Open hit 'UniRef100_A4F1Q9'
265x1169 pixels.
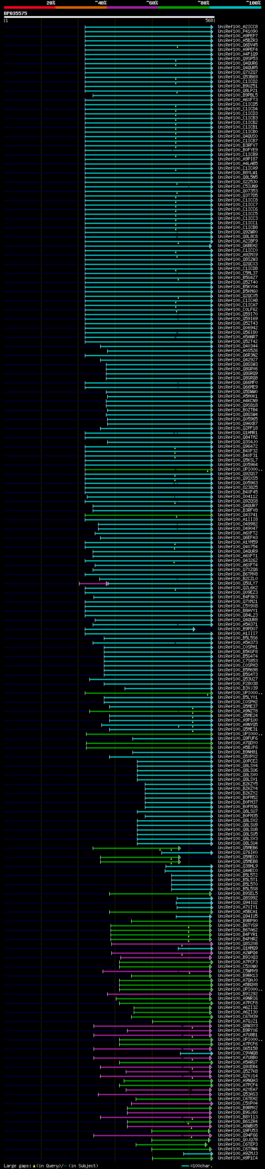[238, 54]
